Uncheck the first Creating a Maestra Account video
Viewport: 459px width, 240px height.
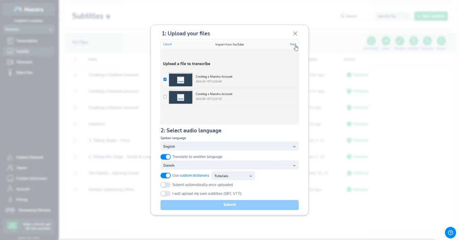tap(165, 79)
